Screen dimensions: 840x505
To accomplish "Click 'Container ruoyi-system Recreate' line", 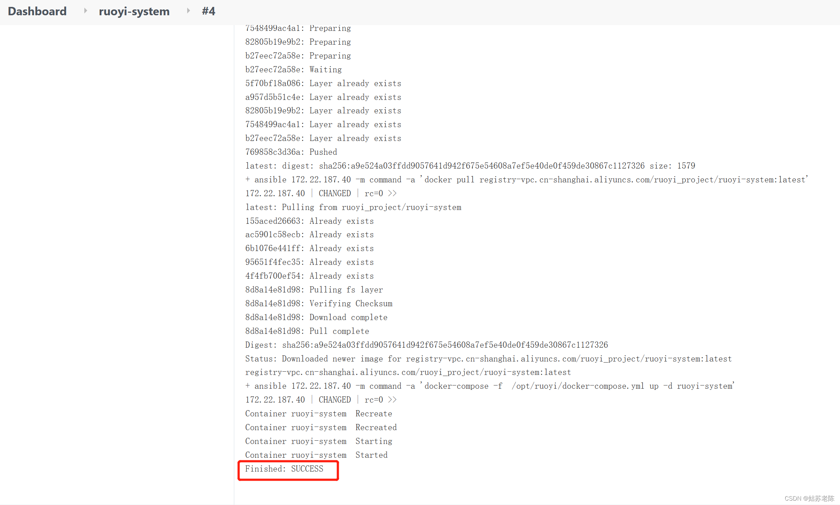I will (x=318, y=413).
